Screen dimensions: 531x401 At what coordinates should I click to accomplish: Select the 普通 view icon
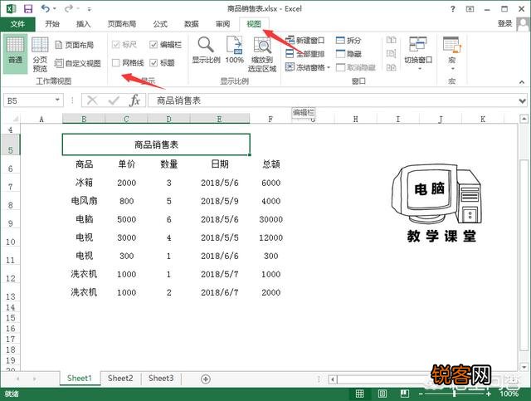tap(15, 54)
